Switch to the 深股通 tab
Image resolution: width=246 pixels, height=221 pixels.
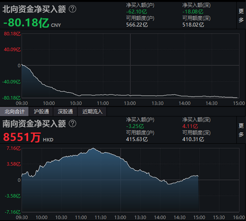pos(65,112)
